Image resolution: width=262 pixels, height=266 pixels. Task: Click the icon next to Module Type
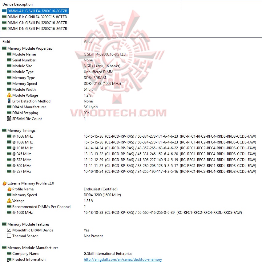9,72
